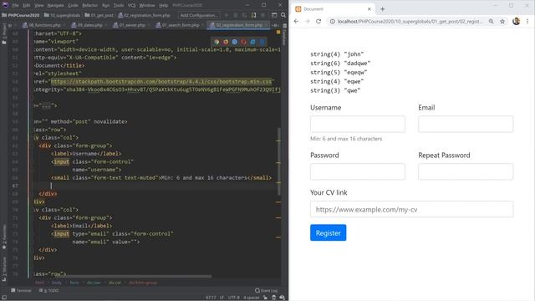This screenshot has width=535, height=301.
Task: Click the inspection indicator at editor top-right
Action: pos(278,32)
